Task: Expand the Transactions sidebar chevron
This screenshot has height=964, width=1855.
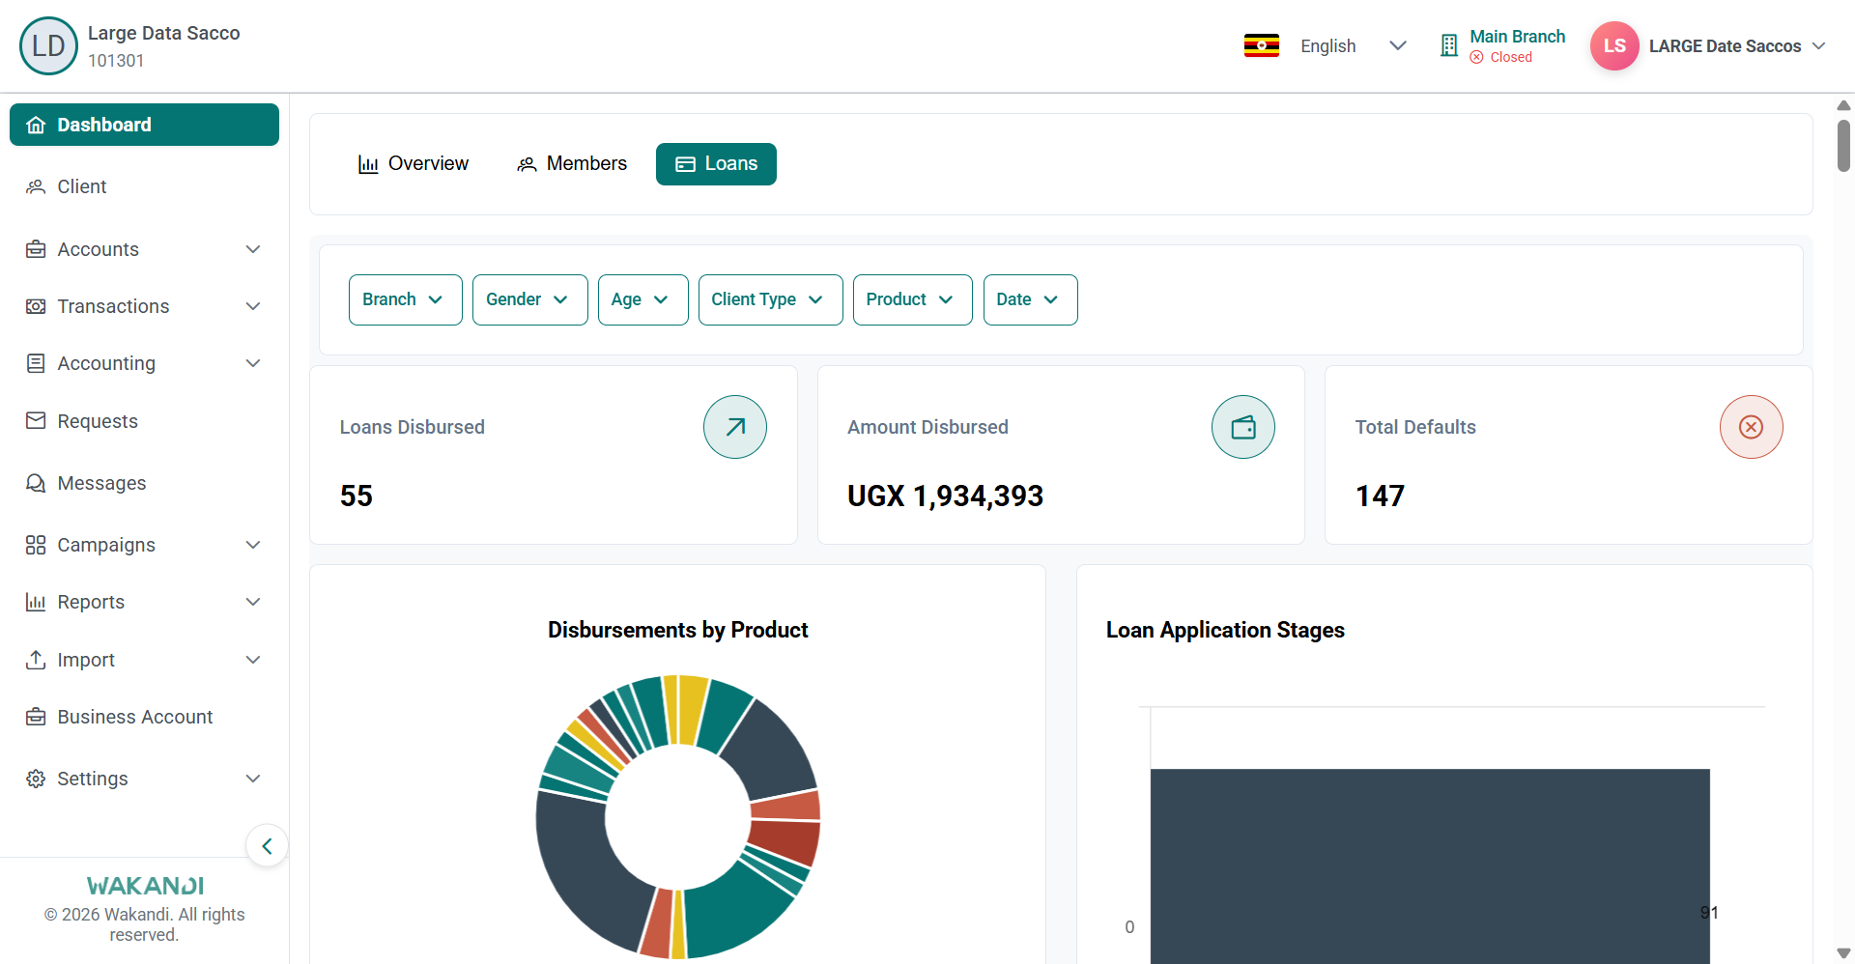Action: tap(253, 306)
